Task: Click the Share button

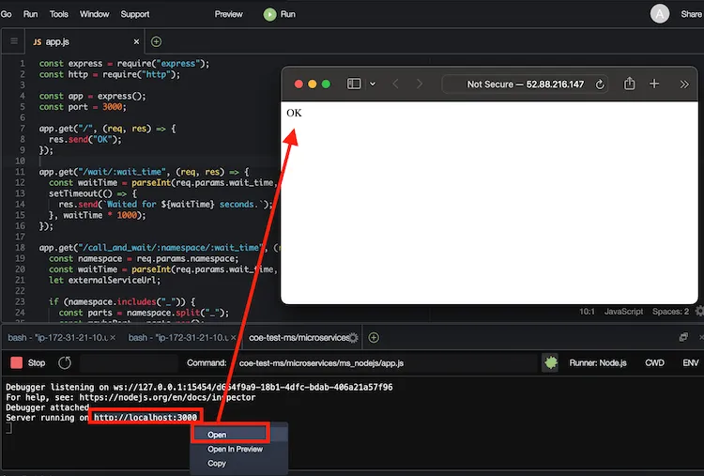Action: 692,14
